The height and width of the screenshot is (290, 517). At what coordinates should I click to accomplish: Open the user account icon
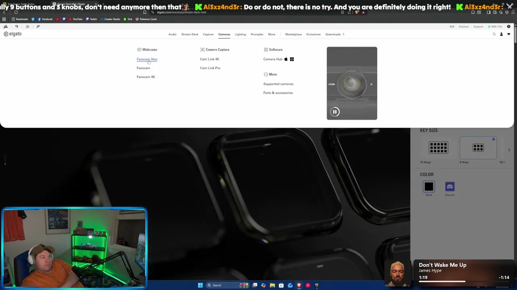[501, 34]
